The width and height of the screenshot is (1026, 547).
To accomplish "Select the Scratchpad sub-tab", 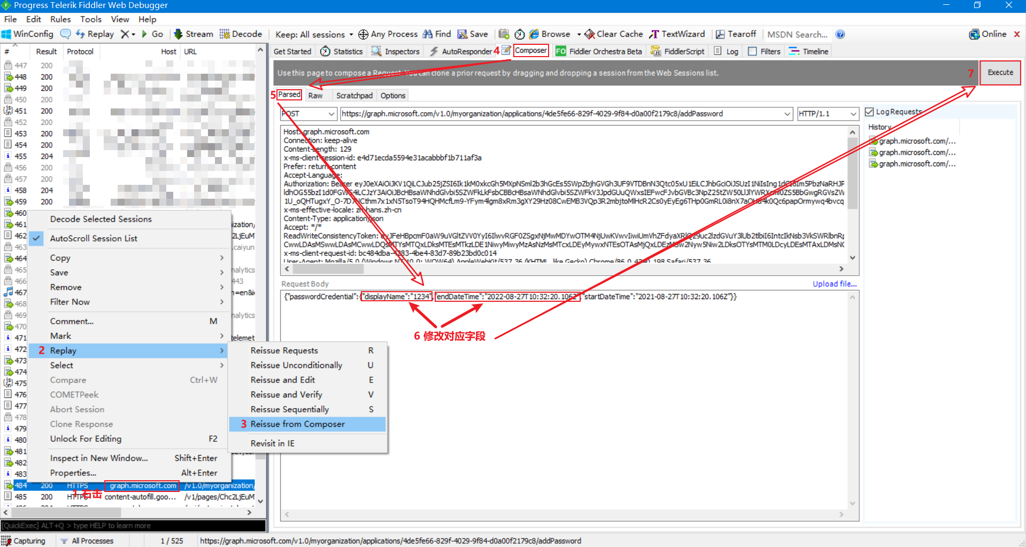I will coord(354,96).
